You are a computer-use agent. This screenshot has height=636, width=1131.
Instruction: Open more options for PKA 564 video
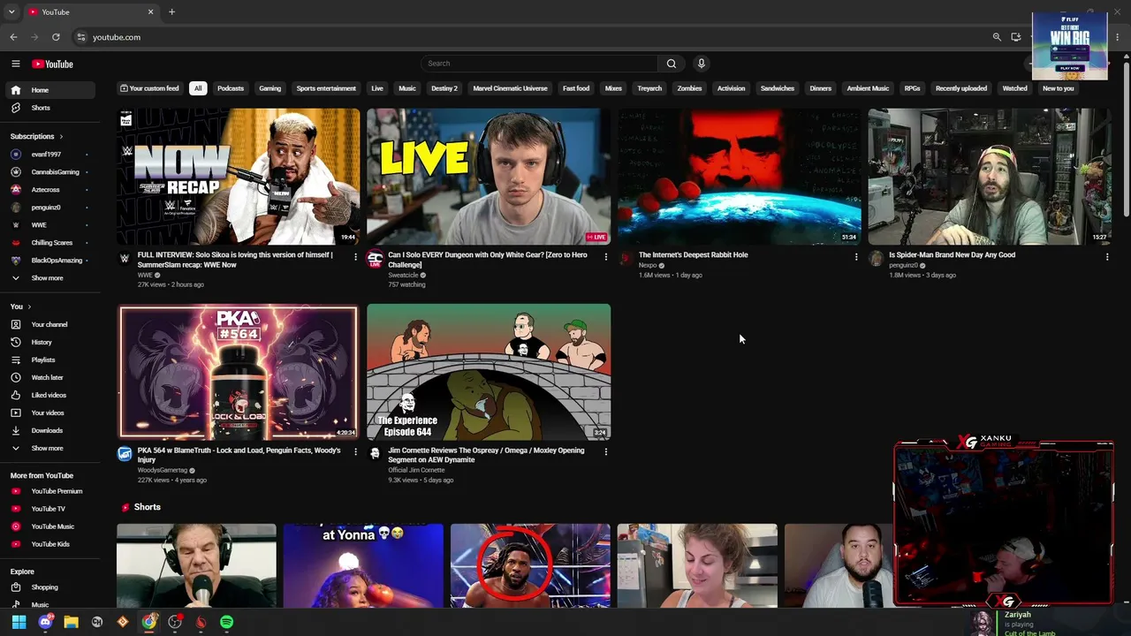355,452
